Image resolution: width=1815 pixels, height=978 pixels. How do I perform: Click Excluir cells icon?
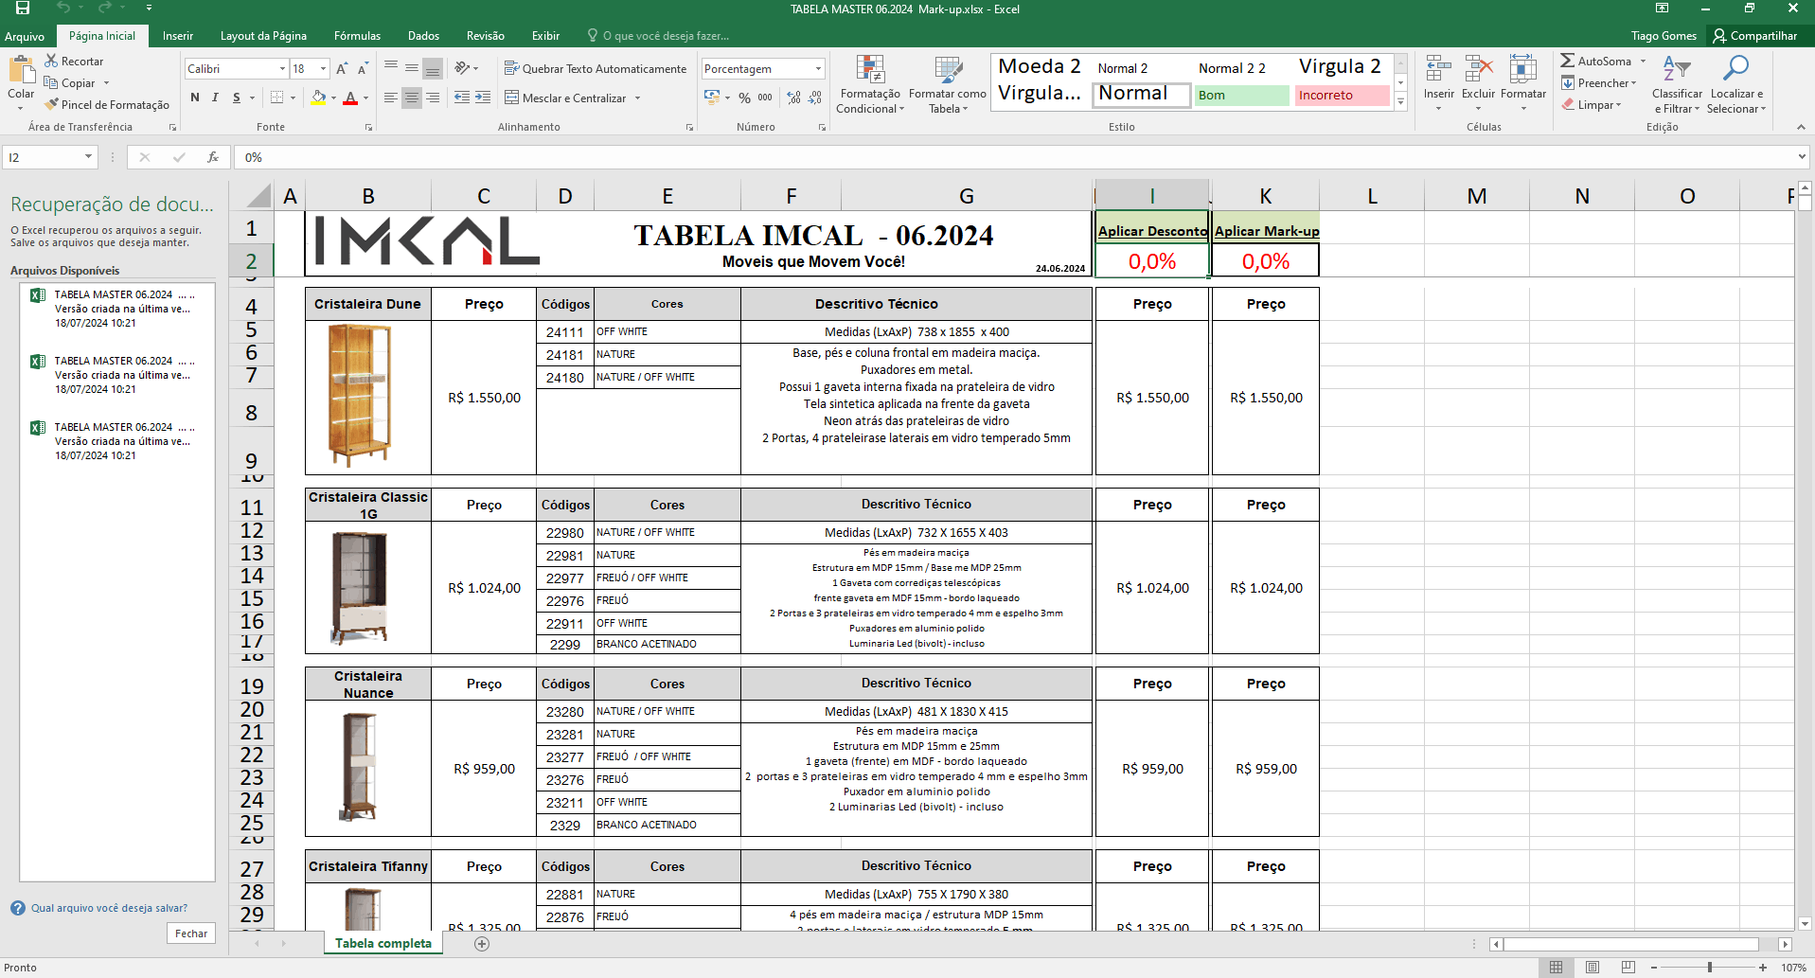[1478, 69]
